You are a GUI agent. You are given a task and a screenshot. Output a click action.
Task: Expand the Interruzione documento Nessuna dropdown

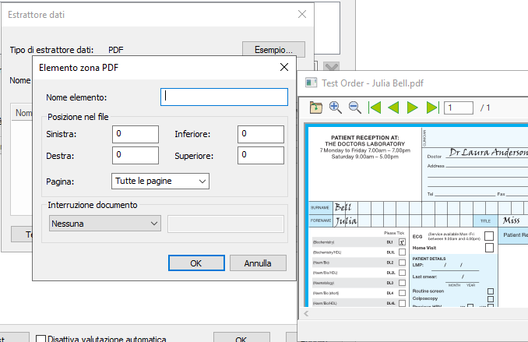(103, 224)
